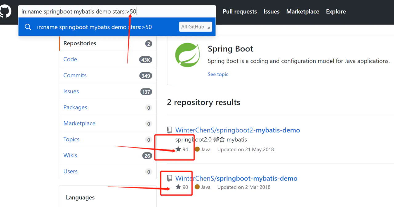
Task: Switch to Code search results
Action: pyautogui.click(x=70, y=59)
